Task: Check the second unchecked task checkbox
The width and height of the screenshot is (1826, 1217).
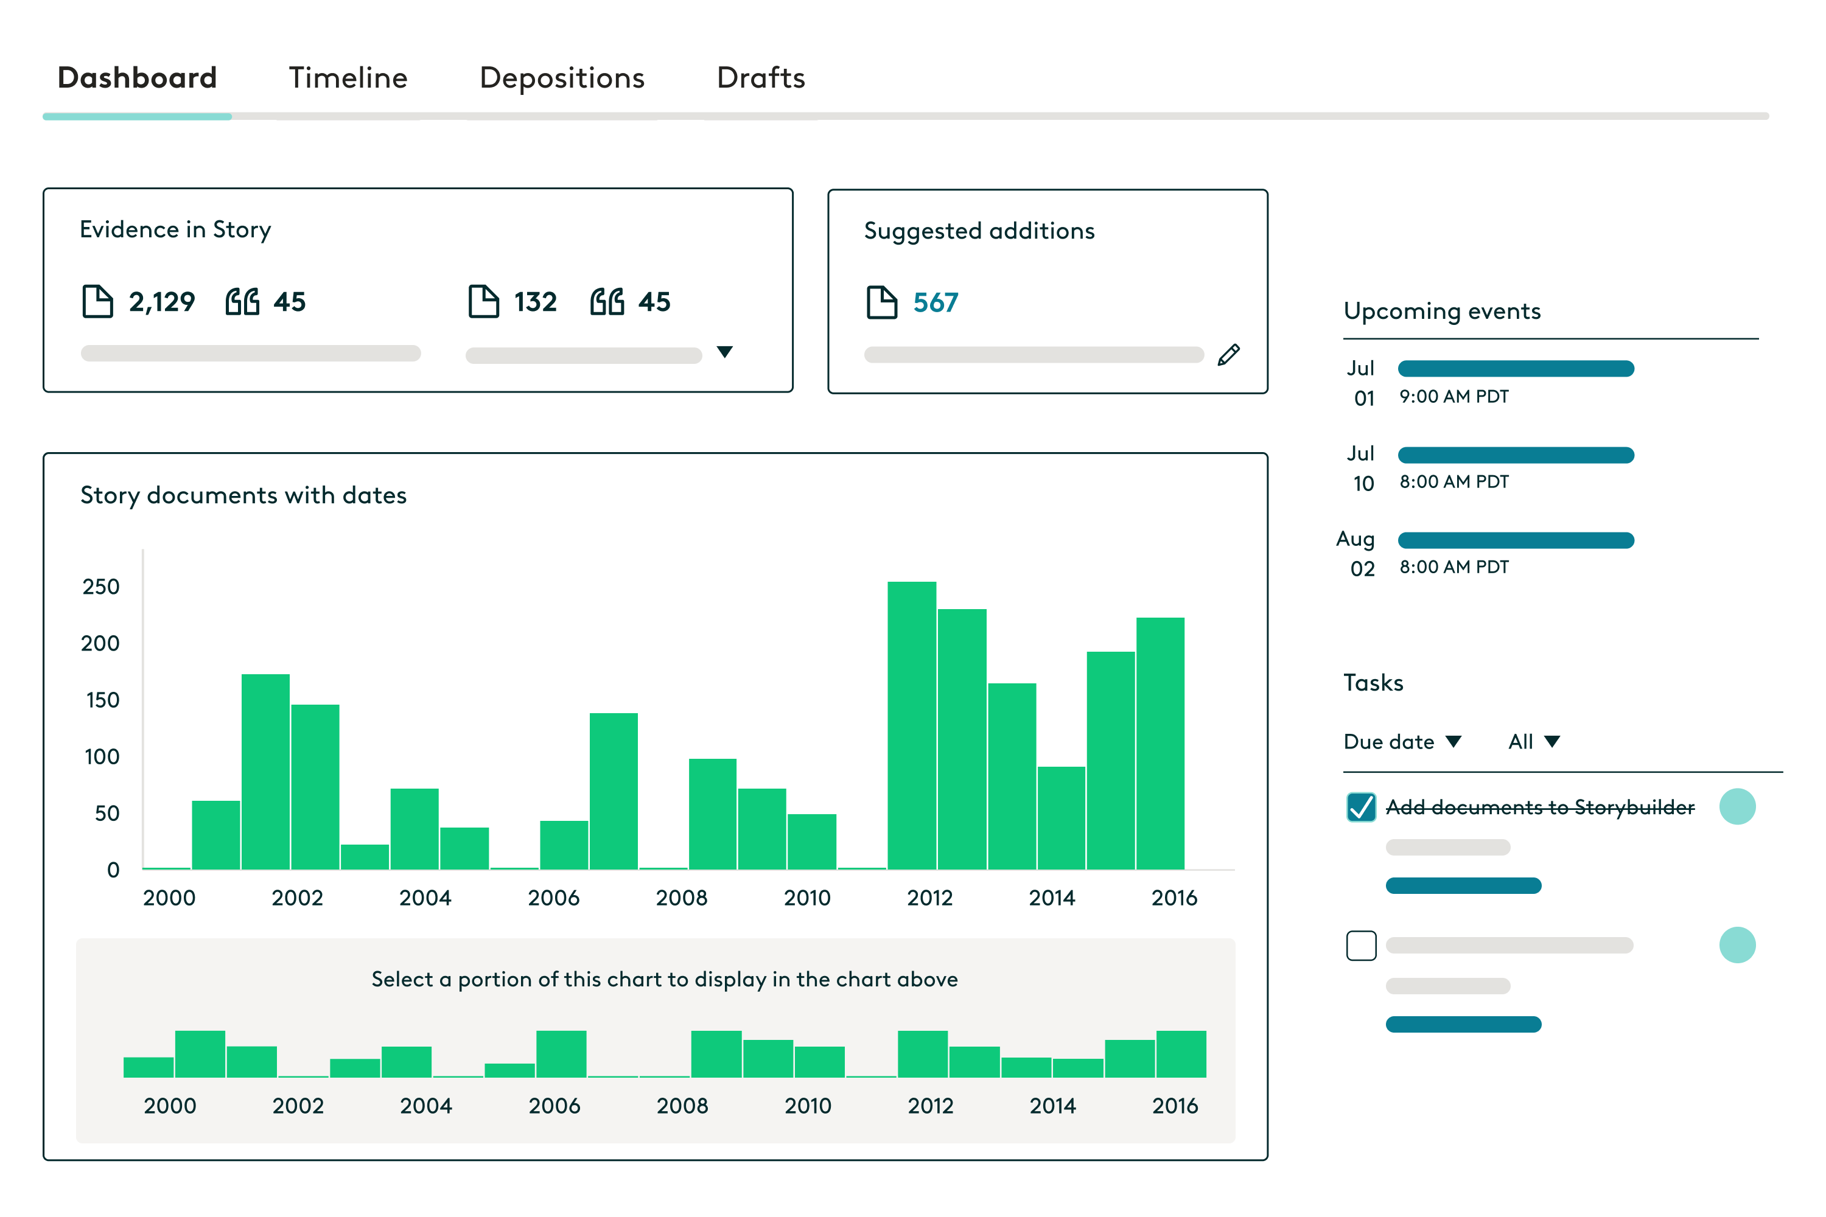Action: click(1361, 946)
